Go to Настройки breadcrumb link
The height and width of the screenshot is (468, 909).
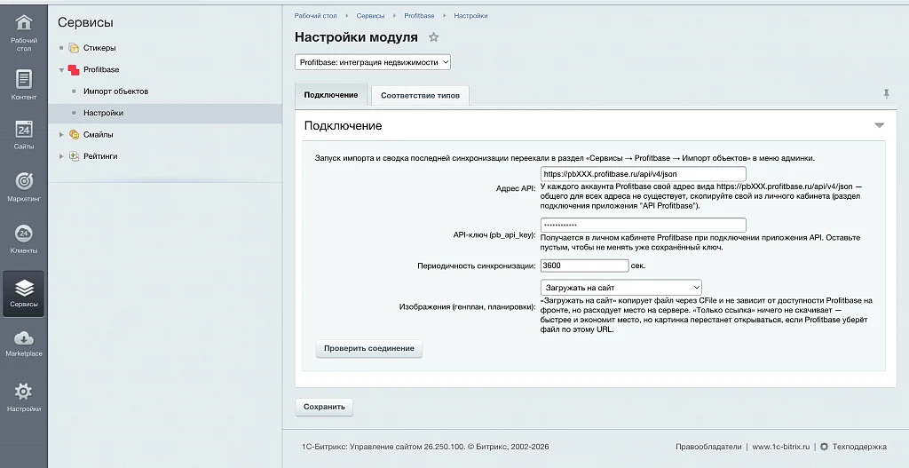tap(470, 16)
